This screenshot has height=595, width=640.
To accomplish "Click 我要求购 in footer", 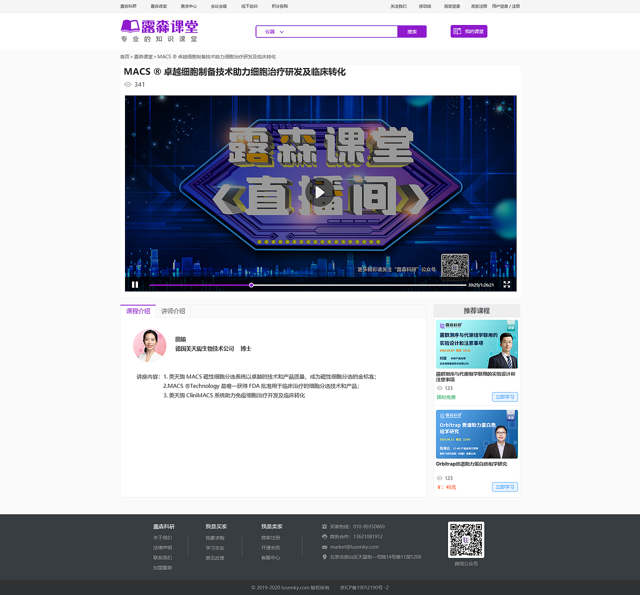I will [x=215, y=538].
